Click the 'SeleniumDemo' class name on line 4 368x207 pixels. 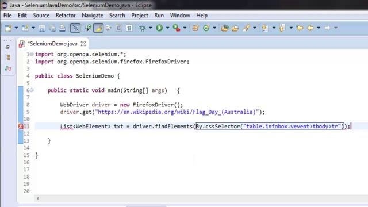coord(95,76)
